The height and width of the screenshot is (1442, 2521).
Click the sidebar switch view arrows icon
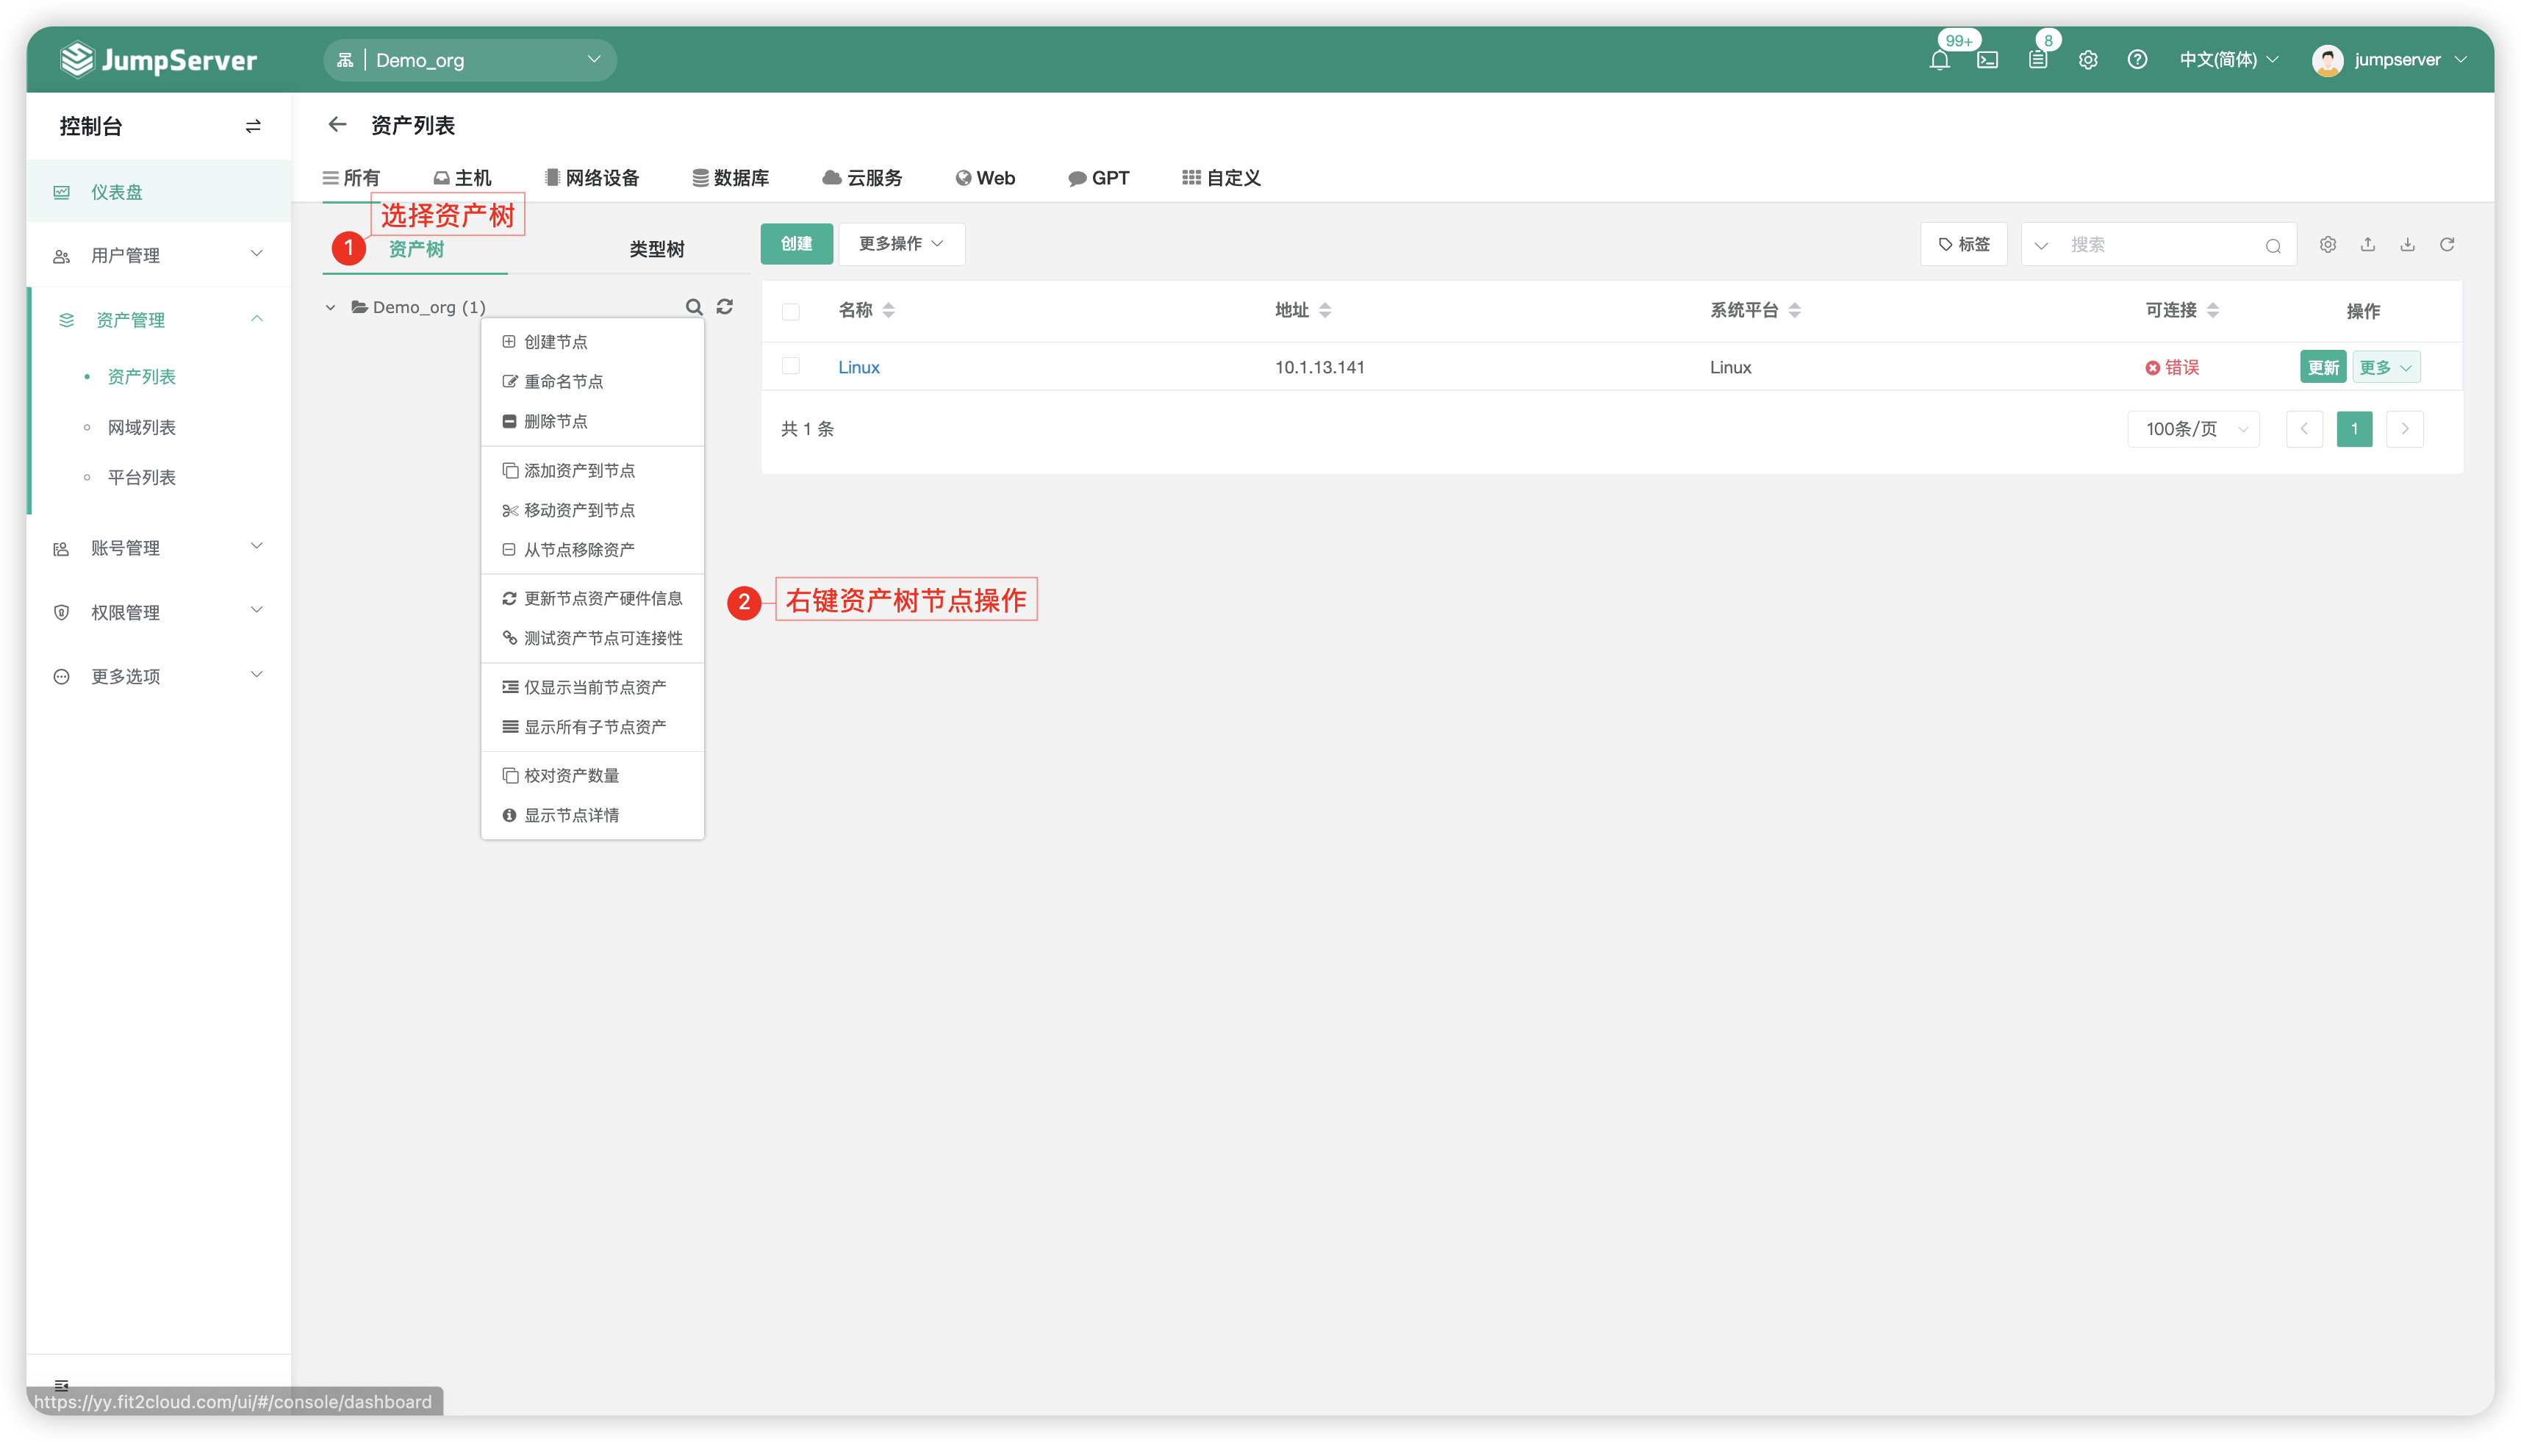tap(254, 126)
